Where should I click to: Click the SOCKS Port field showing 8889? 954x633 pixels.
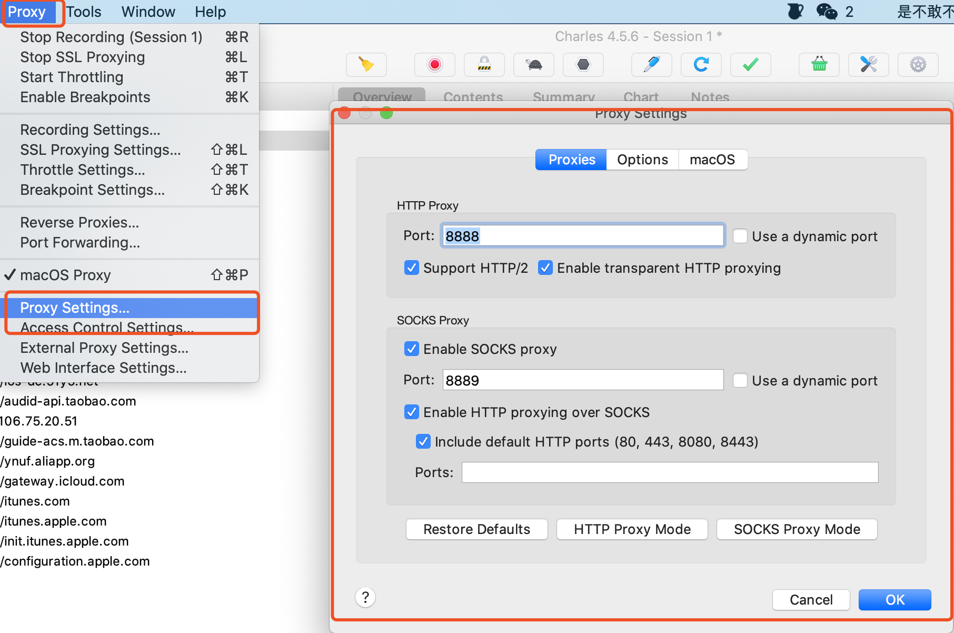pyautogui.click(x=583, y=380)
